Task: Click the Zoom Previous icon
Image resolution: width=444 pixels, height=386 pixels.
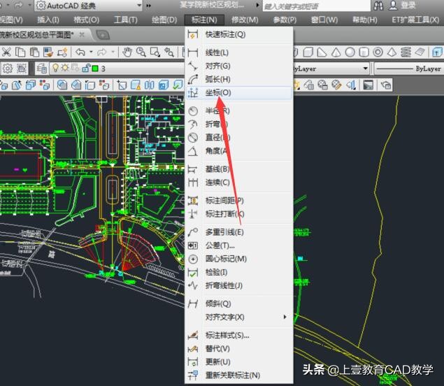Action: pos(169,52)
